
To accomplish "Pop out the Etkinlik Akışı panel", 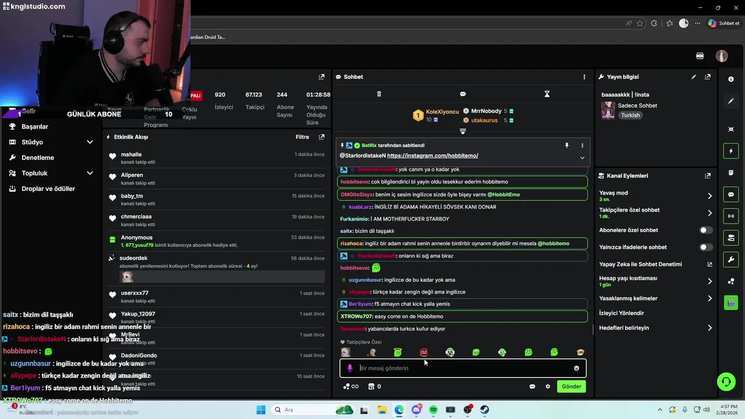I will (x=321, y=137).
